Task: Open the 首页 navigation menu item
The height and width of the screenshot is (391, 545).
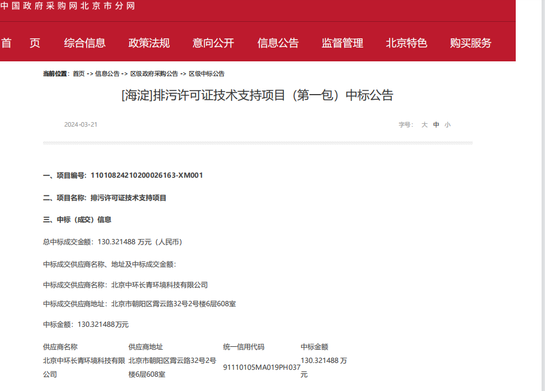Action: [21, 43]
